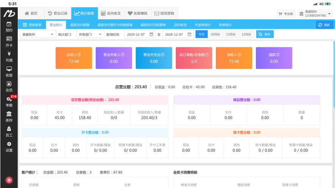335x188 pixels.
Task: Click the red play button in sidebar
Action: (x=9, y=180)
